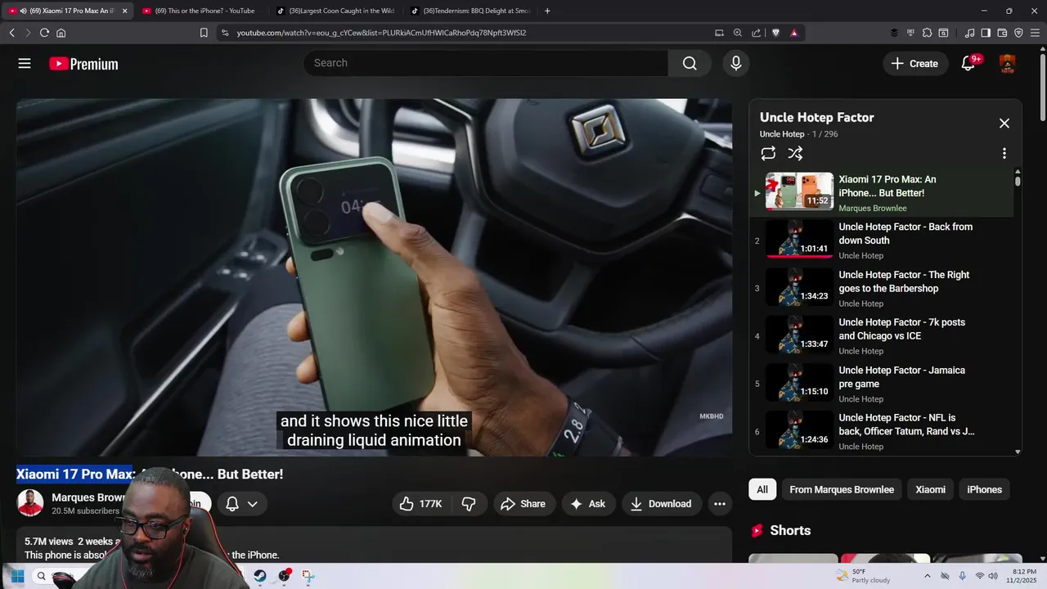Click the address bar share icon
Screen dimensions: 1047x589
[x=757, y=33]
